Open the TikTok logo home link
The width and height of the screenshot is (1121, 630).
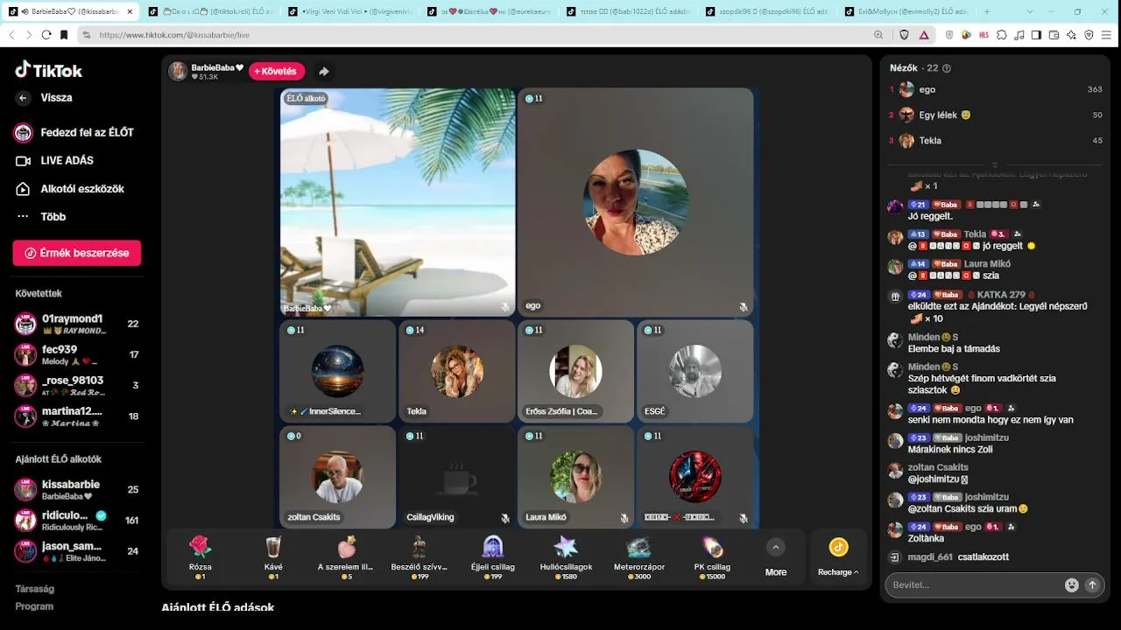click(49, 70)
